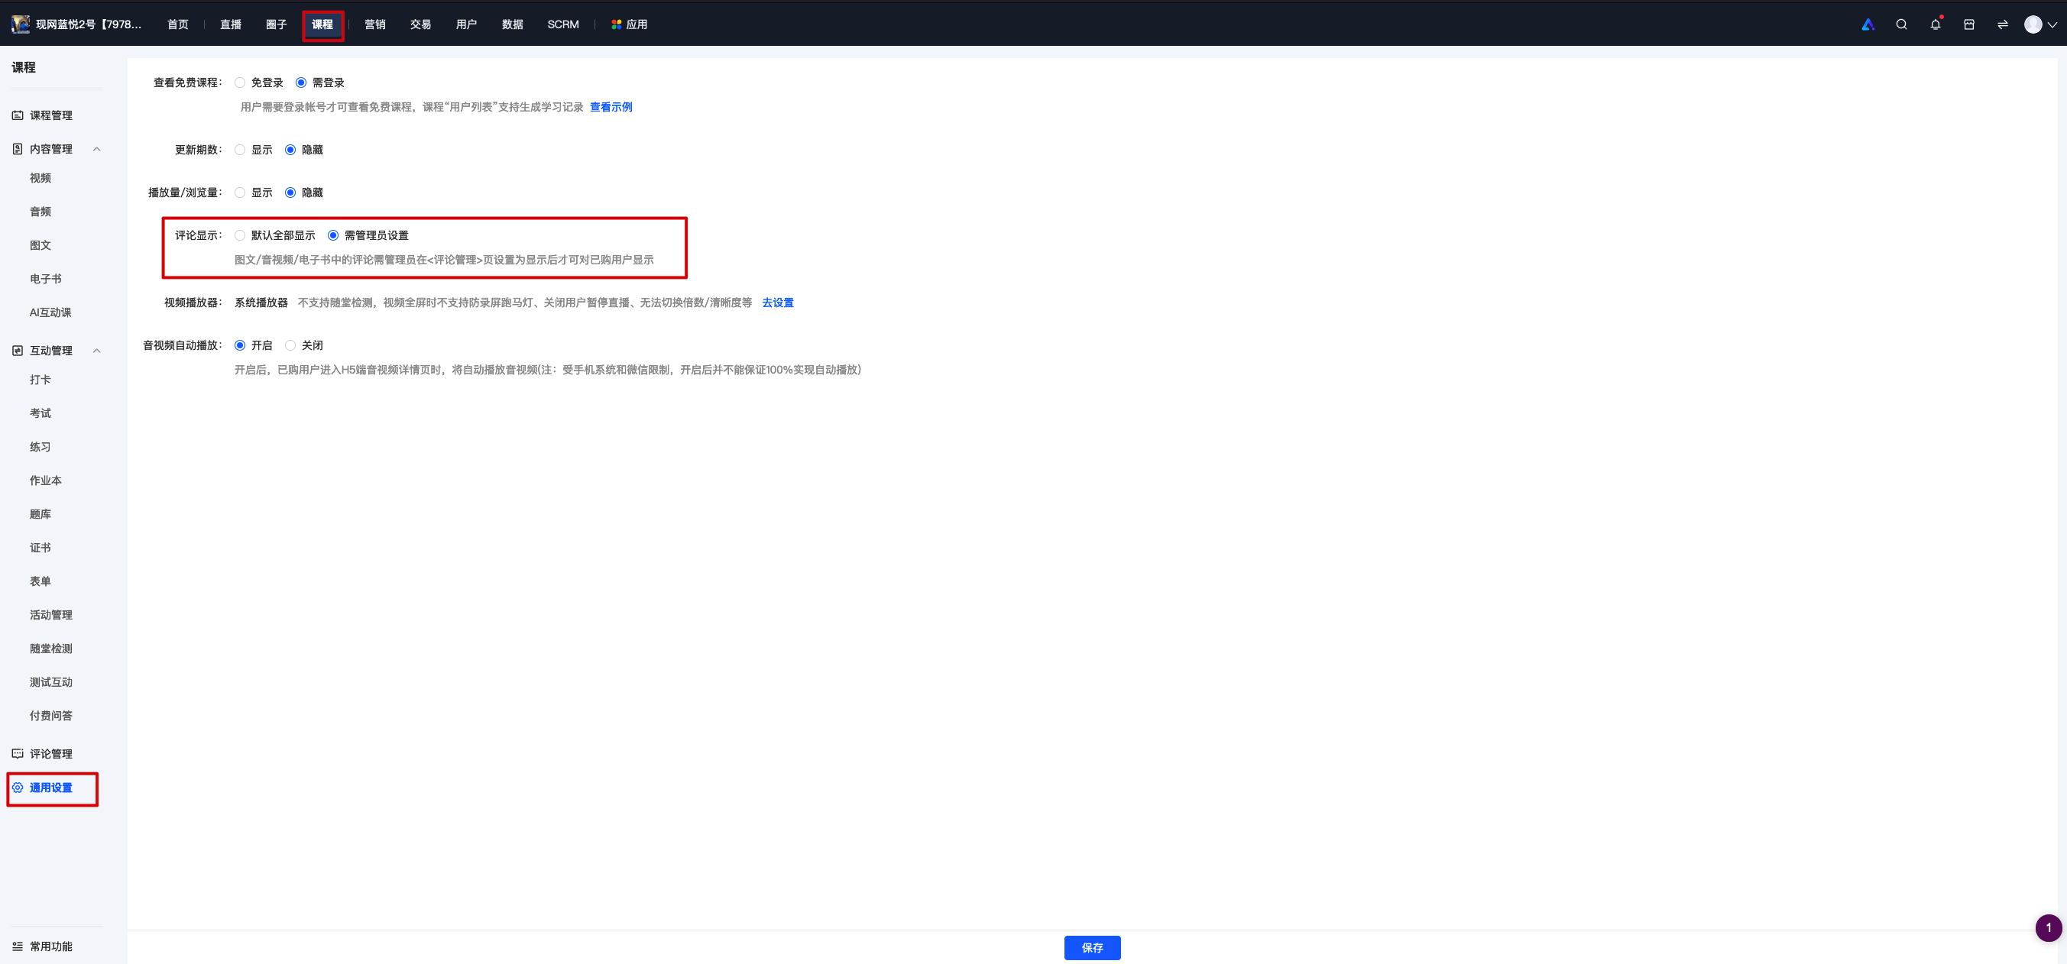The height and width of the screenshot is (964, 2067).
Task: Turn 音视频自动播放 to 关闭
Action: [290, 346]
